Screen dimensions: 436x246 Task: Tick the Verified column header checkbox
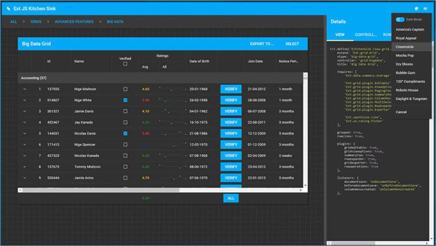125,64
